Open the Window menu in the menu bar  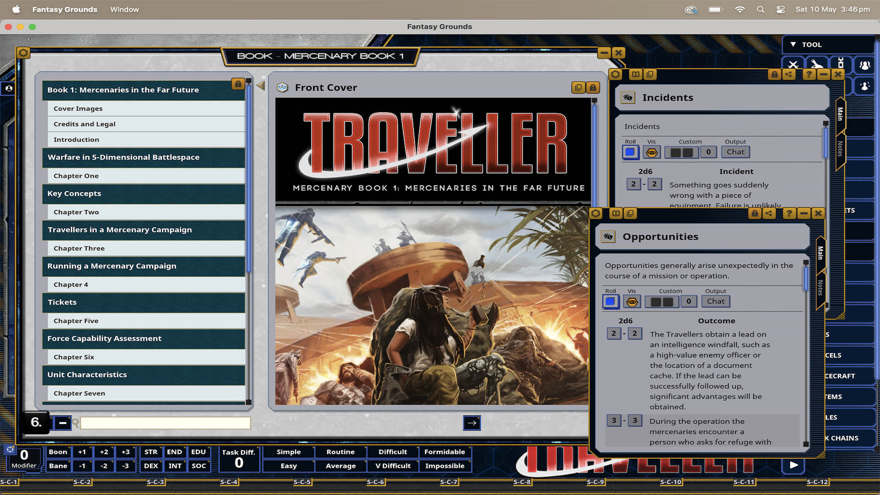(124, 9)
